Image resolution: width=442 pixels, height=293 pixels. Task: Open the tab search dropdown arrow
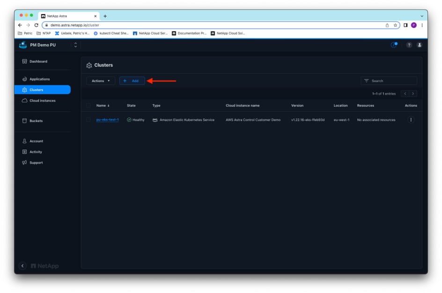click(422, 16)
